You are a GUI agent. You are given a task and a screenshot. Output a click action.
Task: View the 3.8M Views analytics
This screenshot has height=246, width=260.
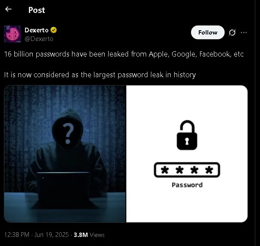(x=89, y=235)
